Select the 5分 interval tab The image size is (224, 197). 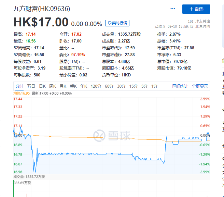pyautogui.click(x=144, y=86)
